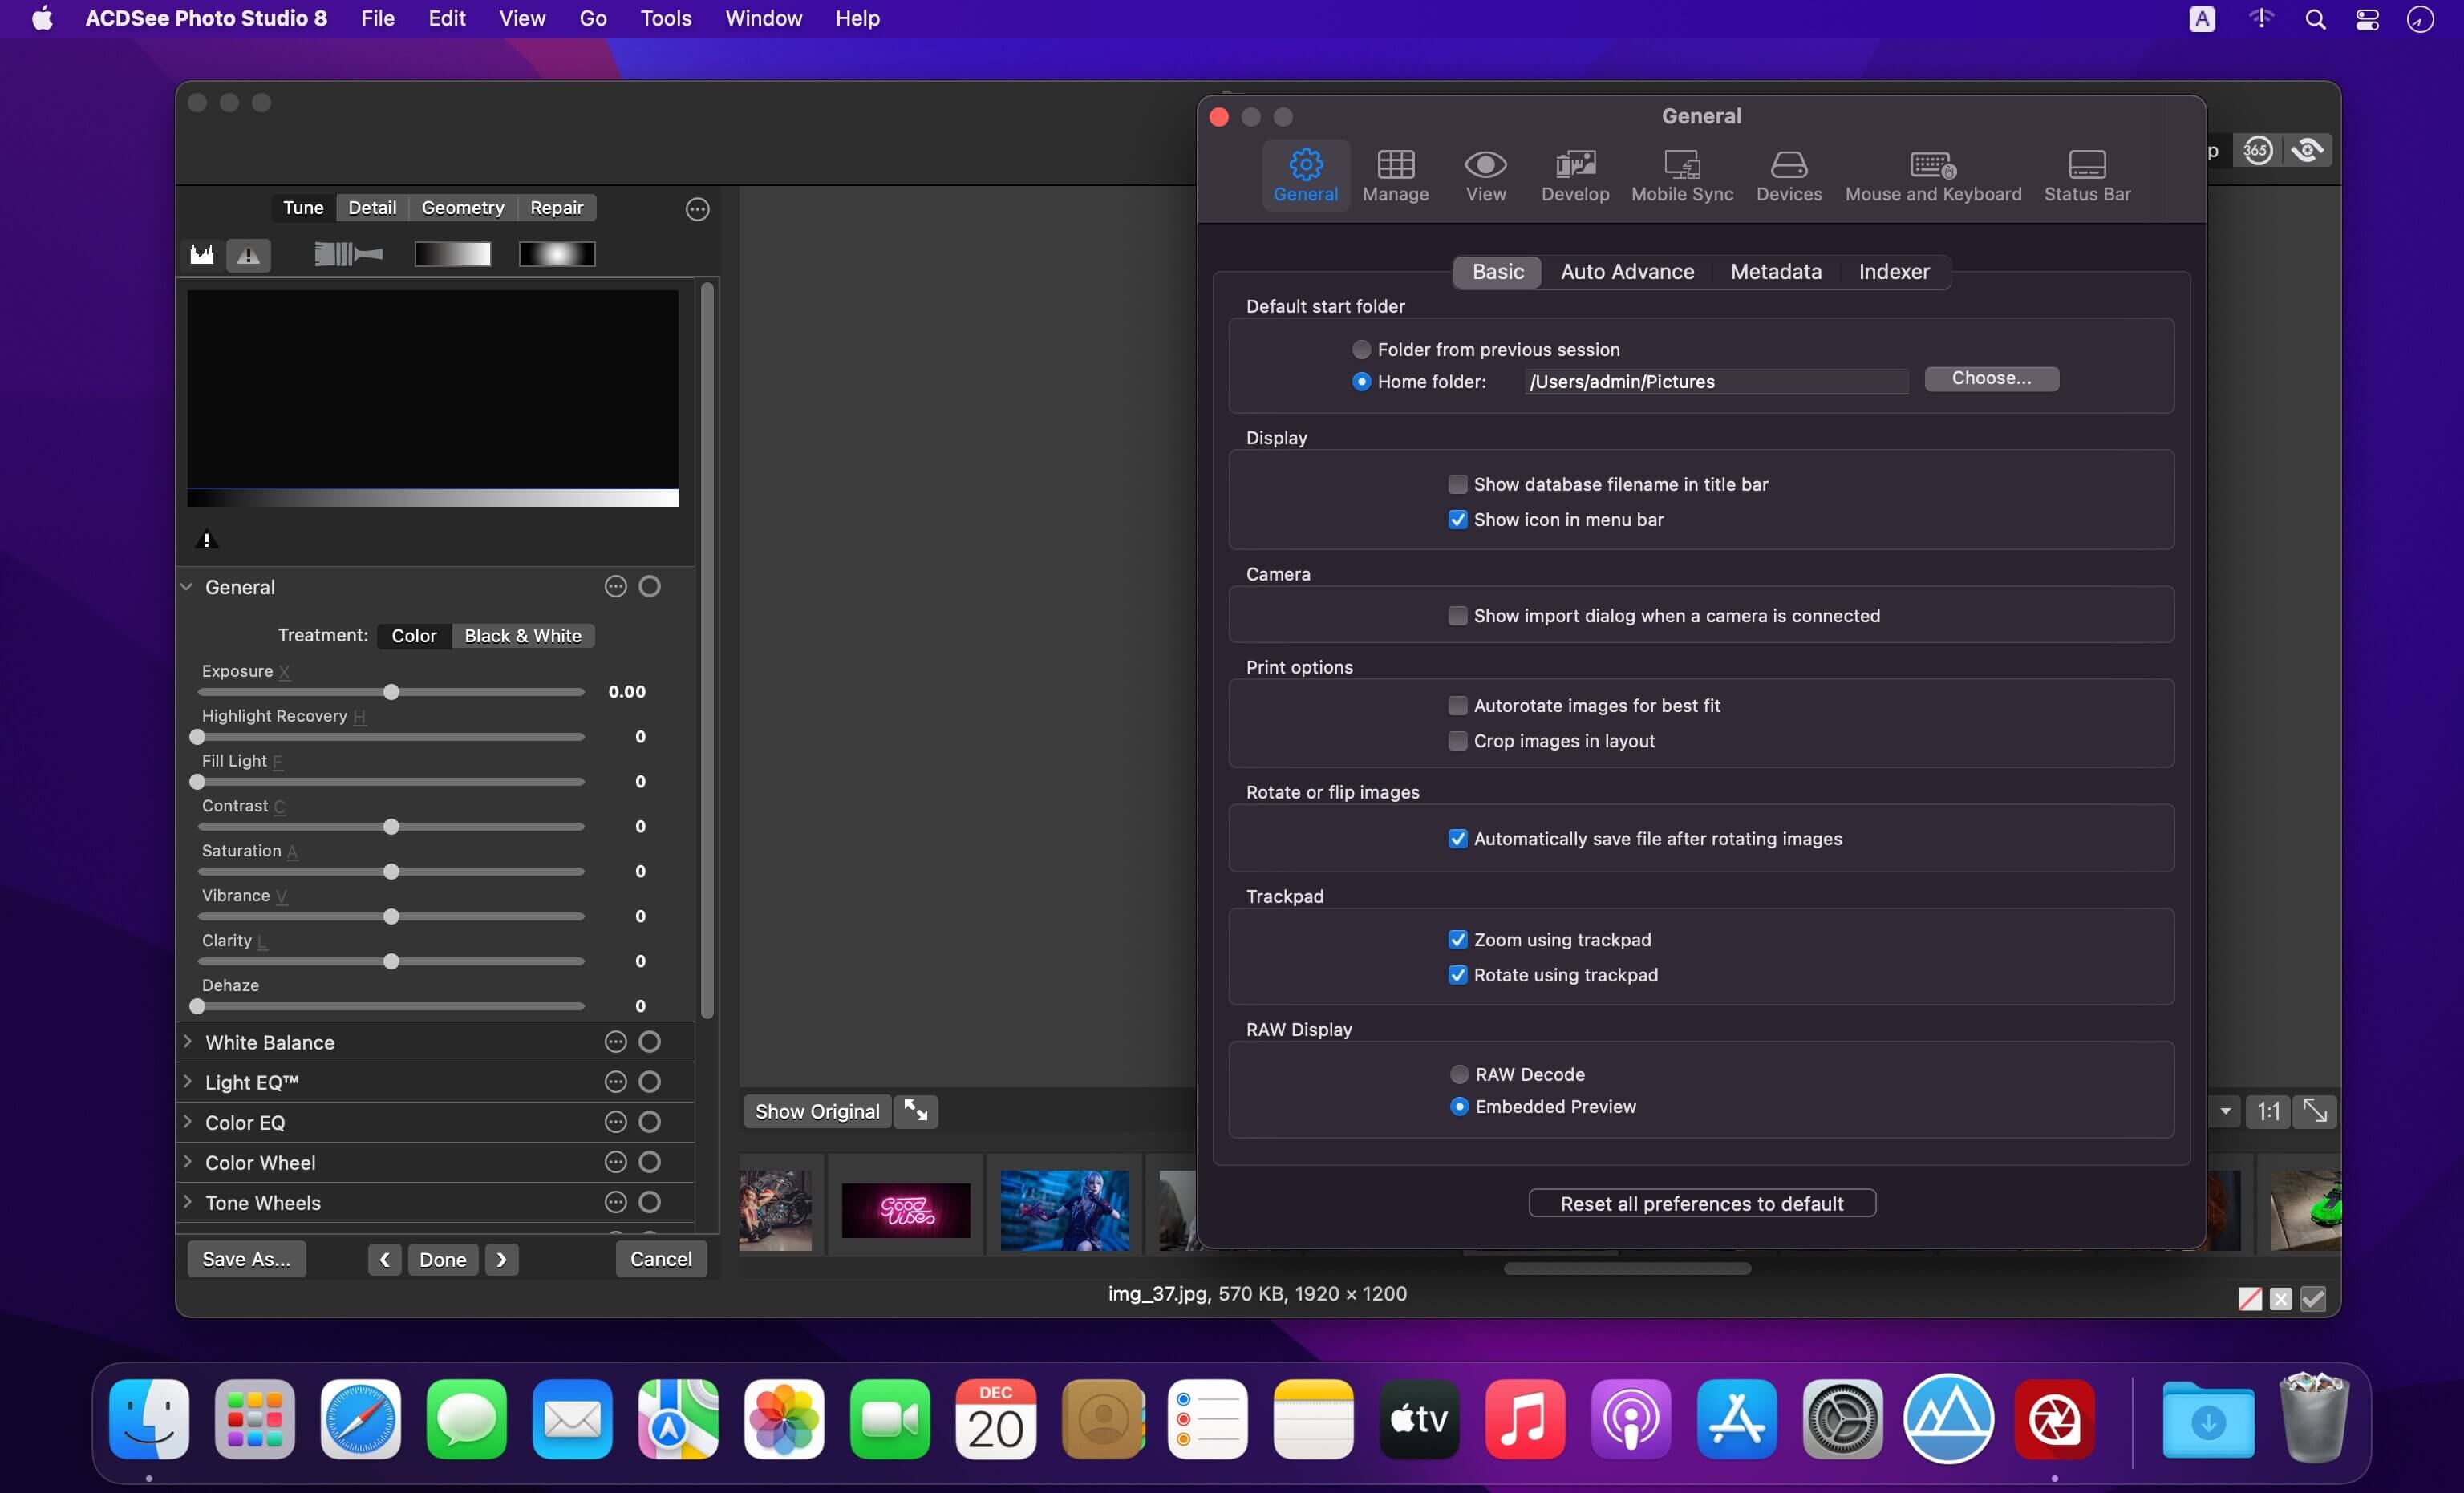Screen dimensions: 2464x1493
Task: Toggle the histogram icon in the Develop panel
Action: coord(202,255)
